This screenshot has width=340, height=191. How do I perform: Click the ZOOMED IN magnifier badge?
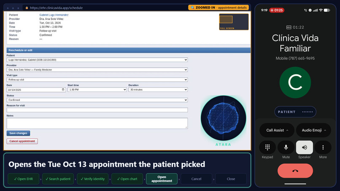[x=219, y=8]
